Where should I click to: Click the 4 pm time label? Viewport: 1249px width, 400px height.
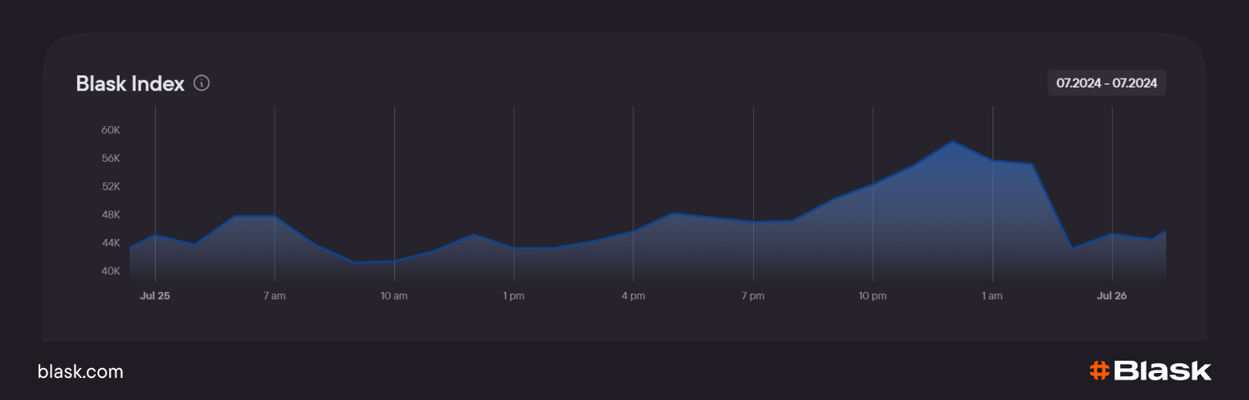633,295
